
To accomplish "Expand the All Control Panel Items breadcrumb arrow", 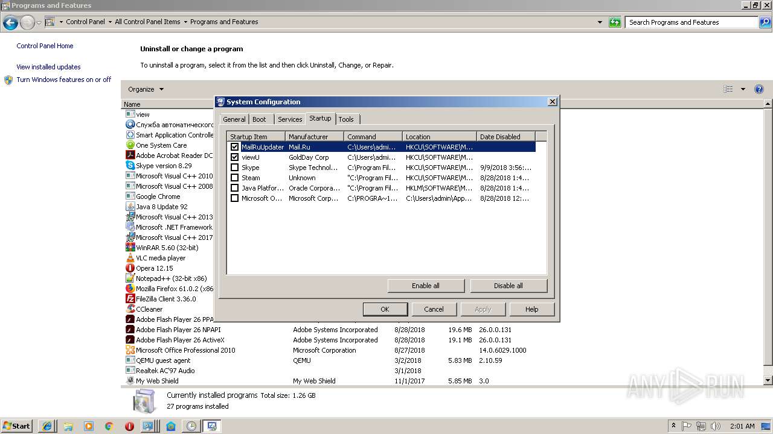I will tap(185, 22).
